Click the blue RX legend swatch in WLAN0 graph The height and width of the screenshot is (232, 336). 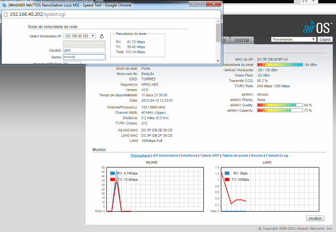[x=113, y=174]
